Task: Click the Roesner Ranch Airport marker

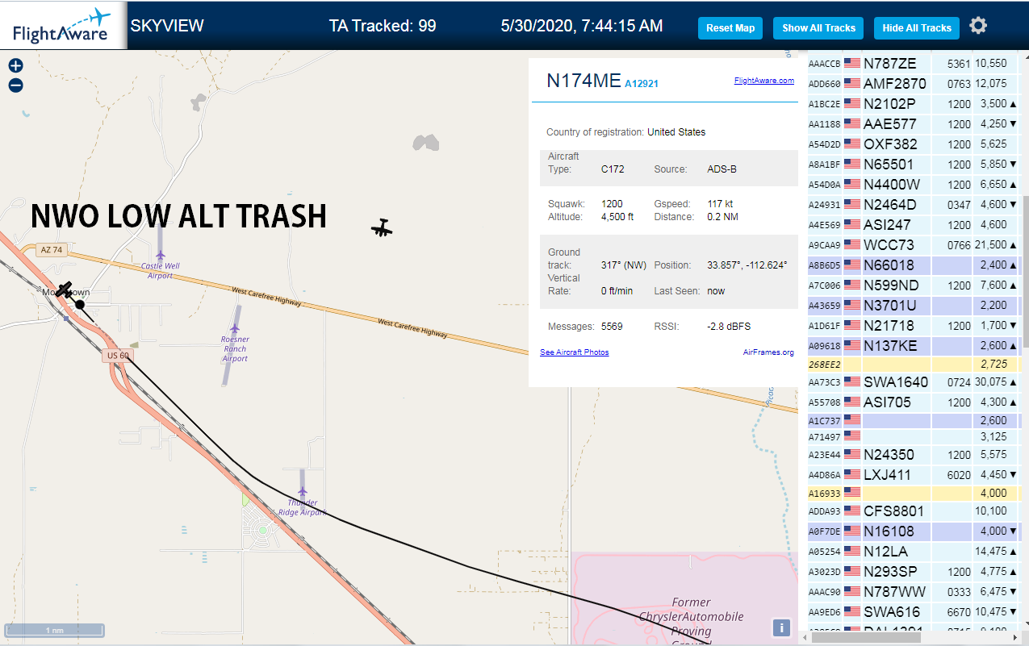Action: pyautogui.click(x=235, y=329)
